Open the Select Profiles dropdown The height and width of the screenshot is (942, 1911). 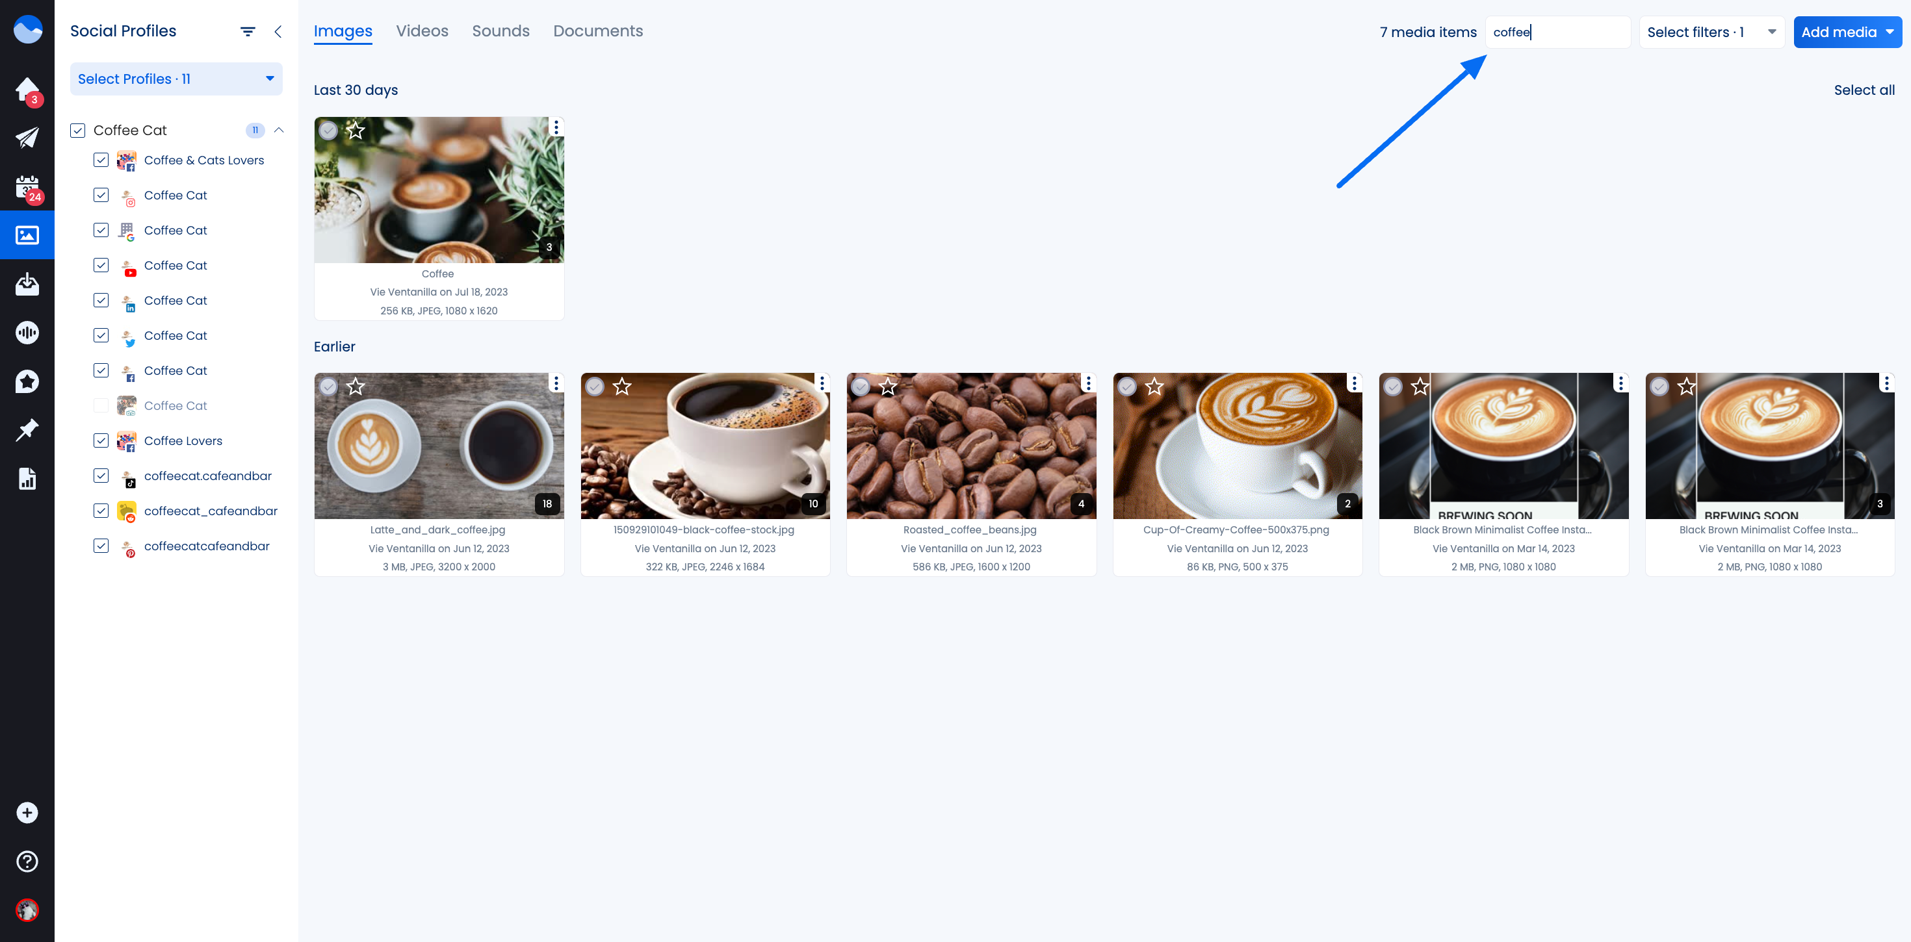coord(175,79)
